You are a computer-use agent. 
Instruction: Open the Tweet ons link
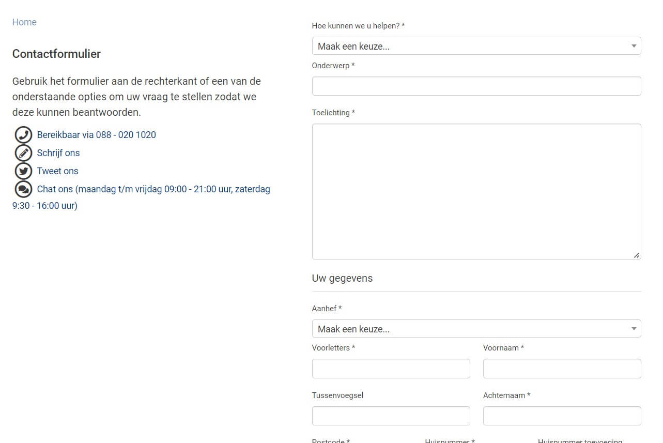coord(58,171)
